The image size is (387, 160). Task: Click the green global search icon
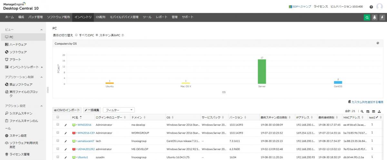[367, 17]
